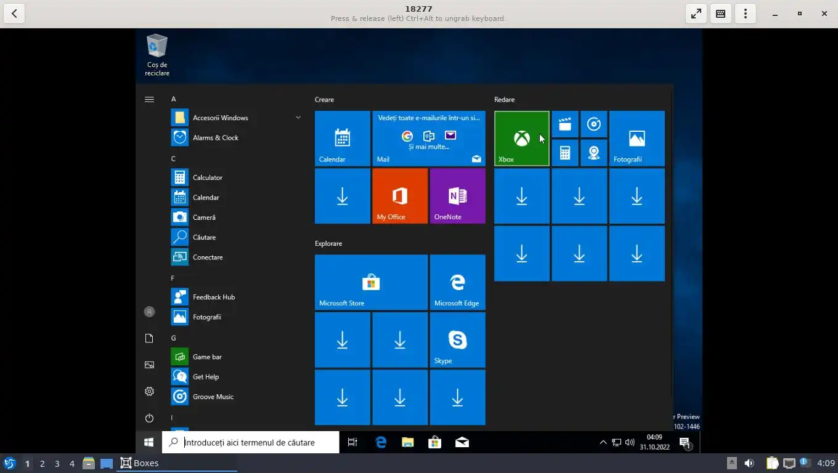Open the Fotografii tile
838x473 pixels.
637,139
